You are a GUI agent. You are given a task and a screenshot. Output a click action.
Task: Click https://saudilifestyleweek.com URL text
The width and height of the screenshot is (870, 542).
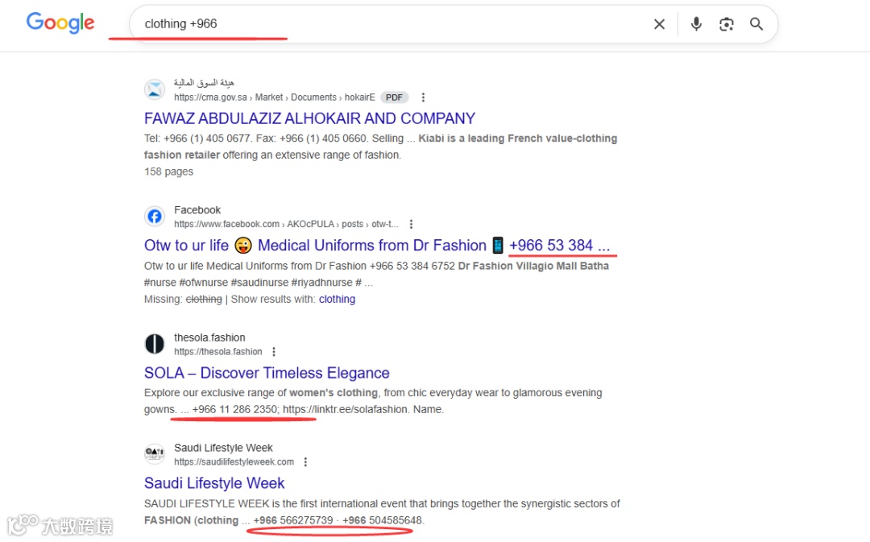coord(234,461)
